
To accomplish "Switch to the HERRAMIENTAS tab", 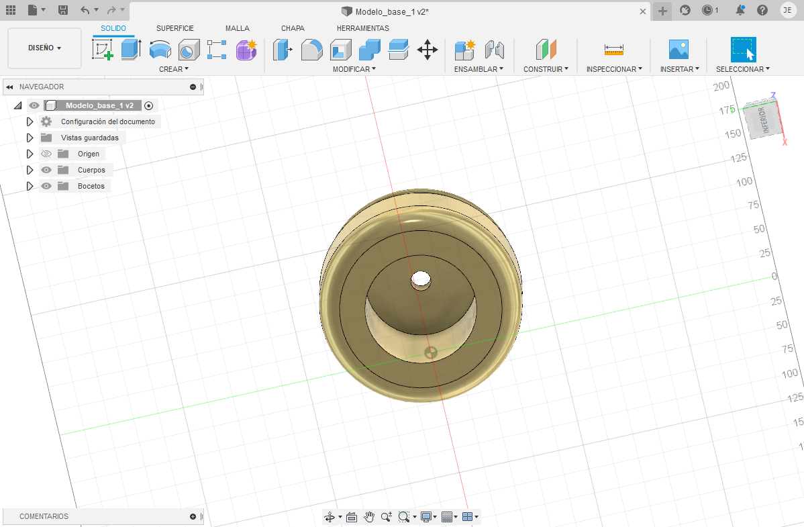I will [363, 28].
